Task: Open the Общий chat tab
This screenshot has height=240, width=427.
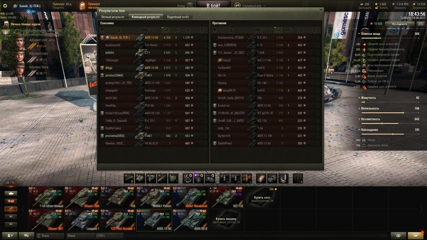Action: tap(80, 235)
